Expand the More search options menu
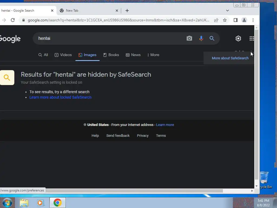 153,55
